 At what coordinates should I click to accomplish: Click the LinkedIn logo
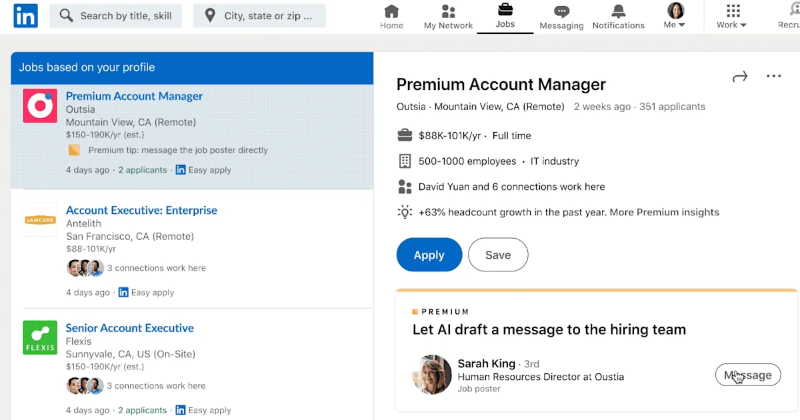coord(25,15)
